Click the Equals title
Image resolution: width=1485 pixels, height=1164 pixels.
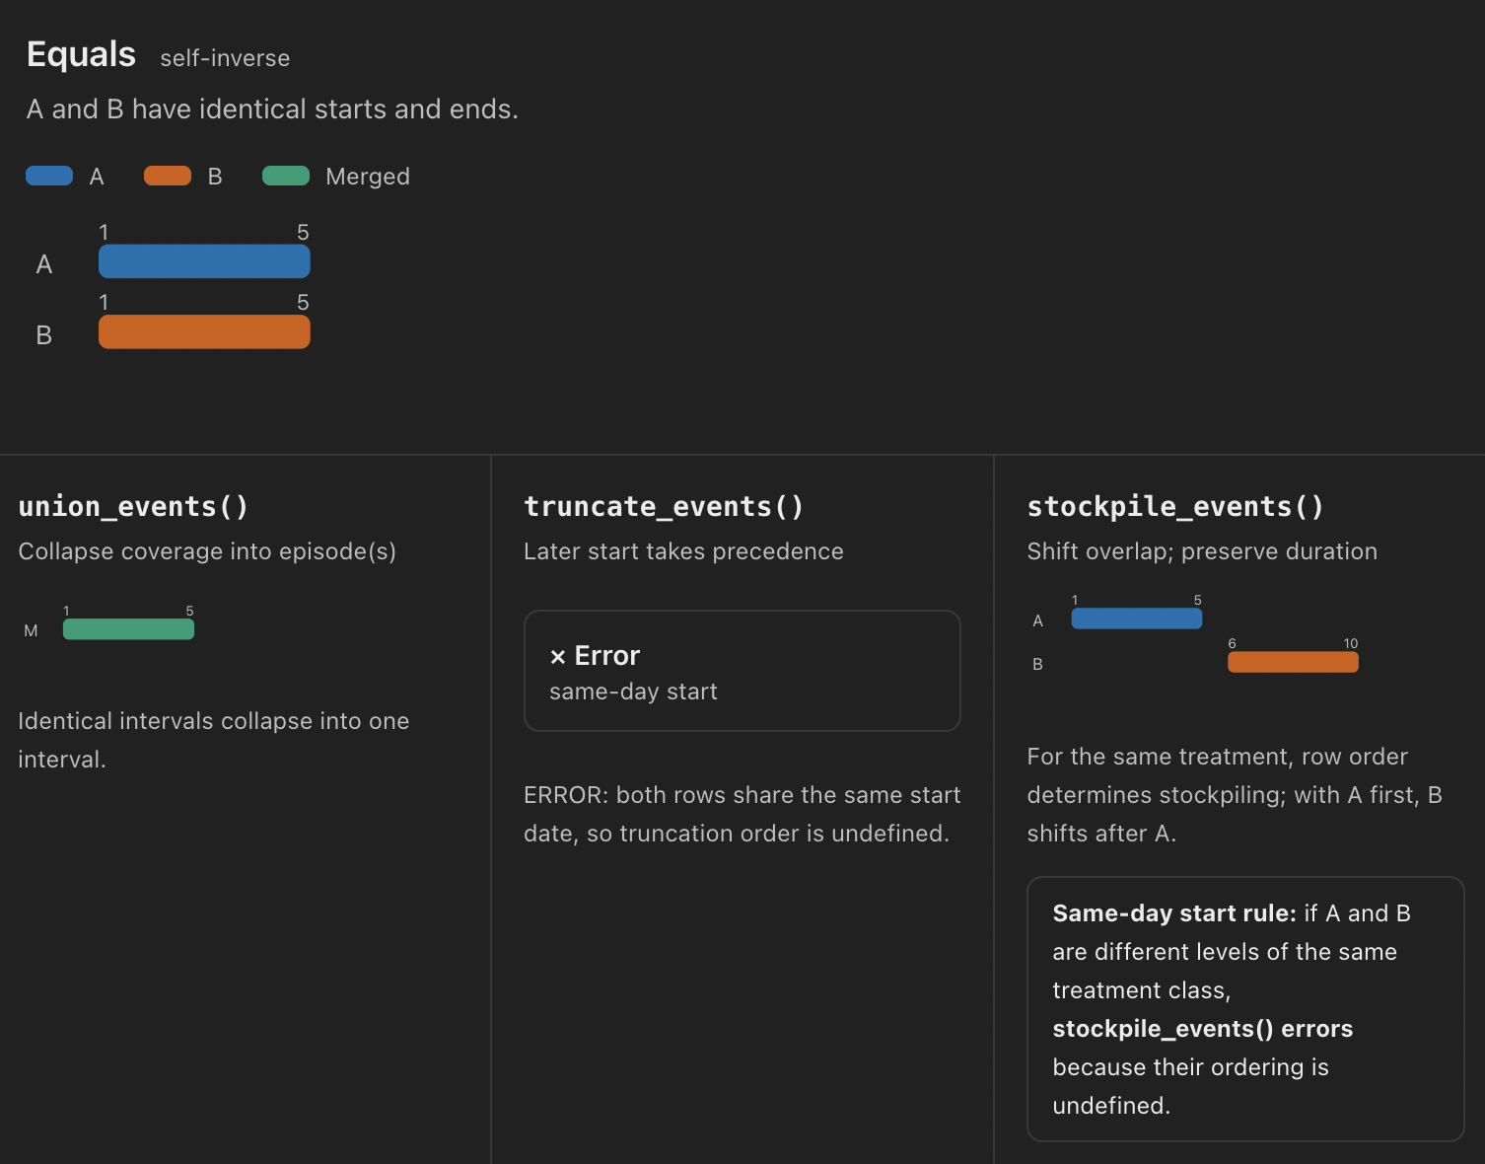pos(81,54)
